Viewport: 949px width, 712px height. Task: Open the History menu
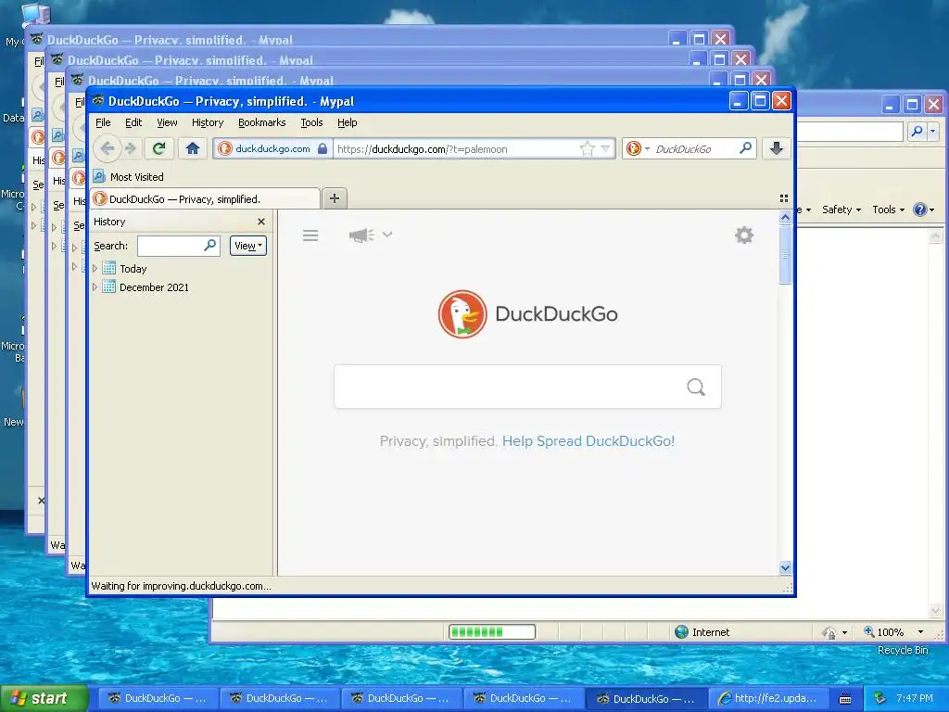coord(208,122)
